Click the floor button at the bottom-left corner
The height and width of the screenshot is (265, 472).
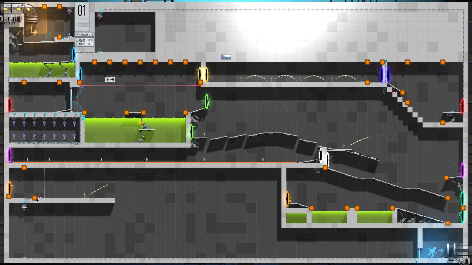[x=24, y=257]
